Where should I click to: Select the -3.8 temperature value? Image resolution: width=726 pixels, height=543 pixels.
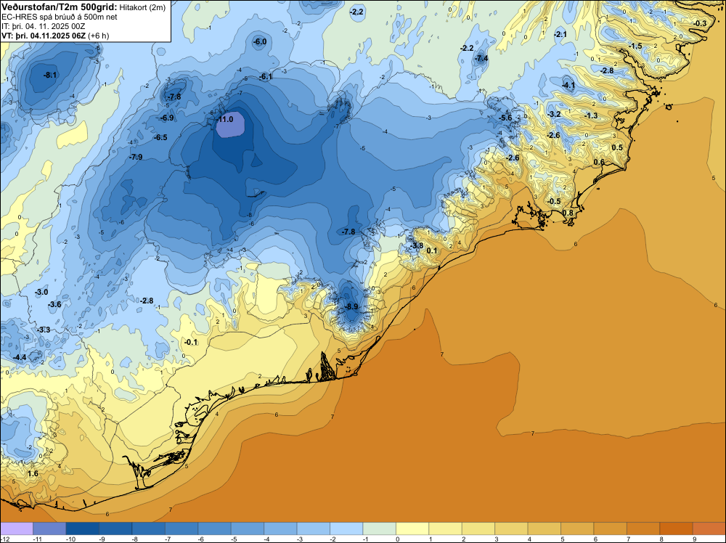click(x=417, y=246)
